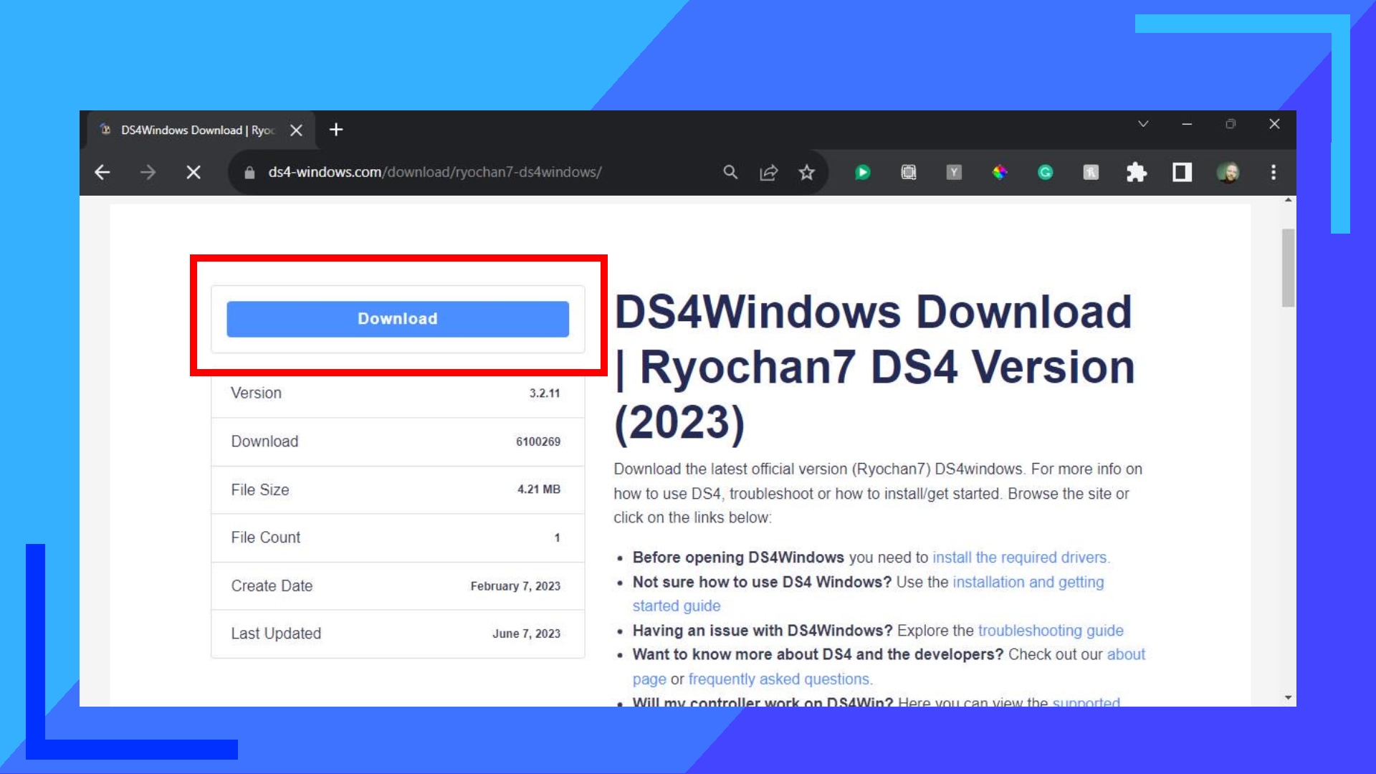Close the DS4Windows Download tab
The height and width of the screenshot is (774, 1376).
[296, 130]
